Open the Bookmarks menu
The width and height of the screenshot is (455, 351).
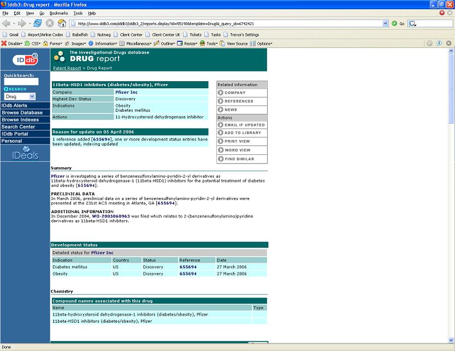pos(58,13)
